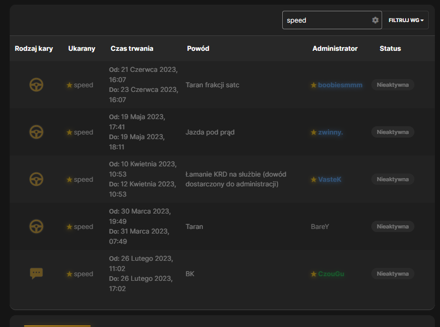This screenshot has width=440, height=327.
Task: Click steering wheel icon for Jazda pod prąd
Action: [x=36, y=132]
